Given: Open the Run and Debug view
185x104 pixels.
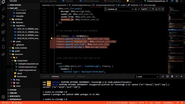Looking at the screenshot, I should tap(3, 24).
